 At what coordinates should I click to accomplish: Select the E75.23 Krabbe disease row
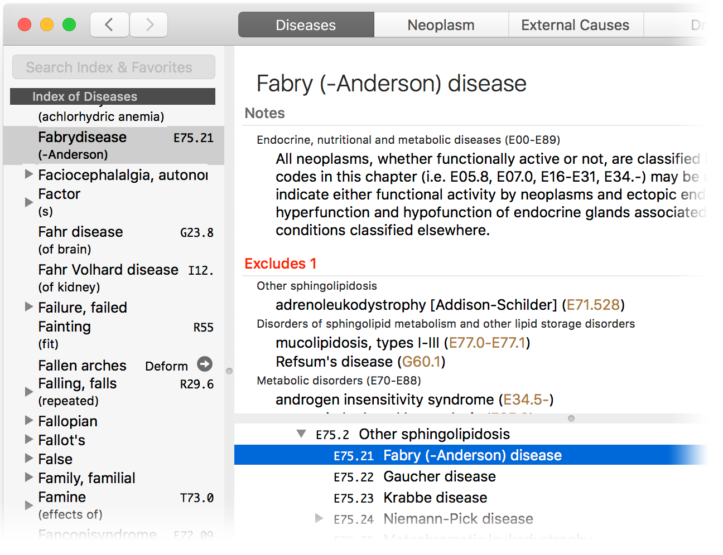pyautogui.click(x=470, y=497)
